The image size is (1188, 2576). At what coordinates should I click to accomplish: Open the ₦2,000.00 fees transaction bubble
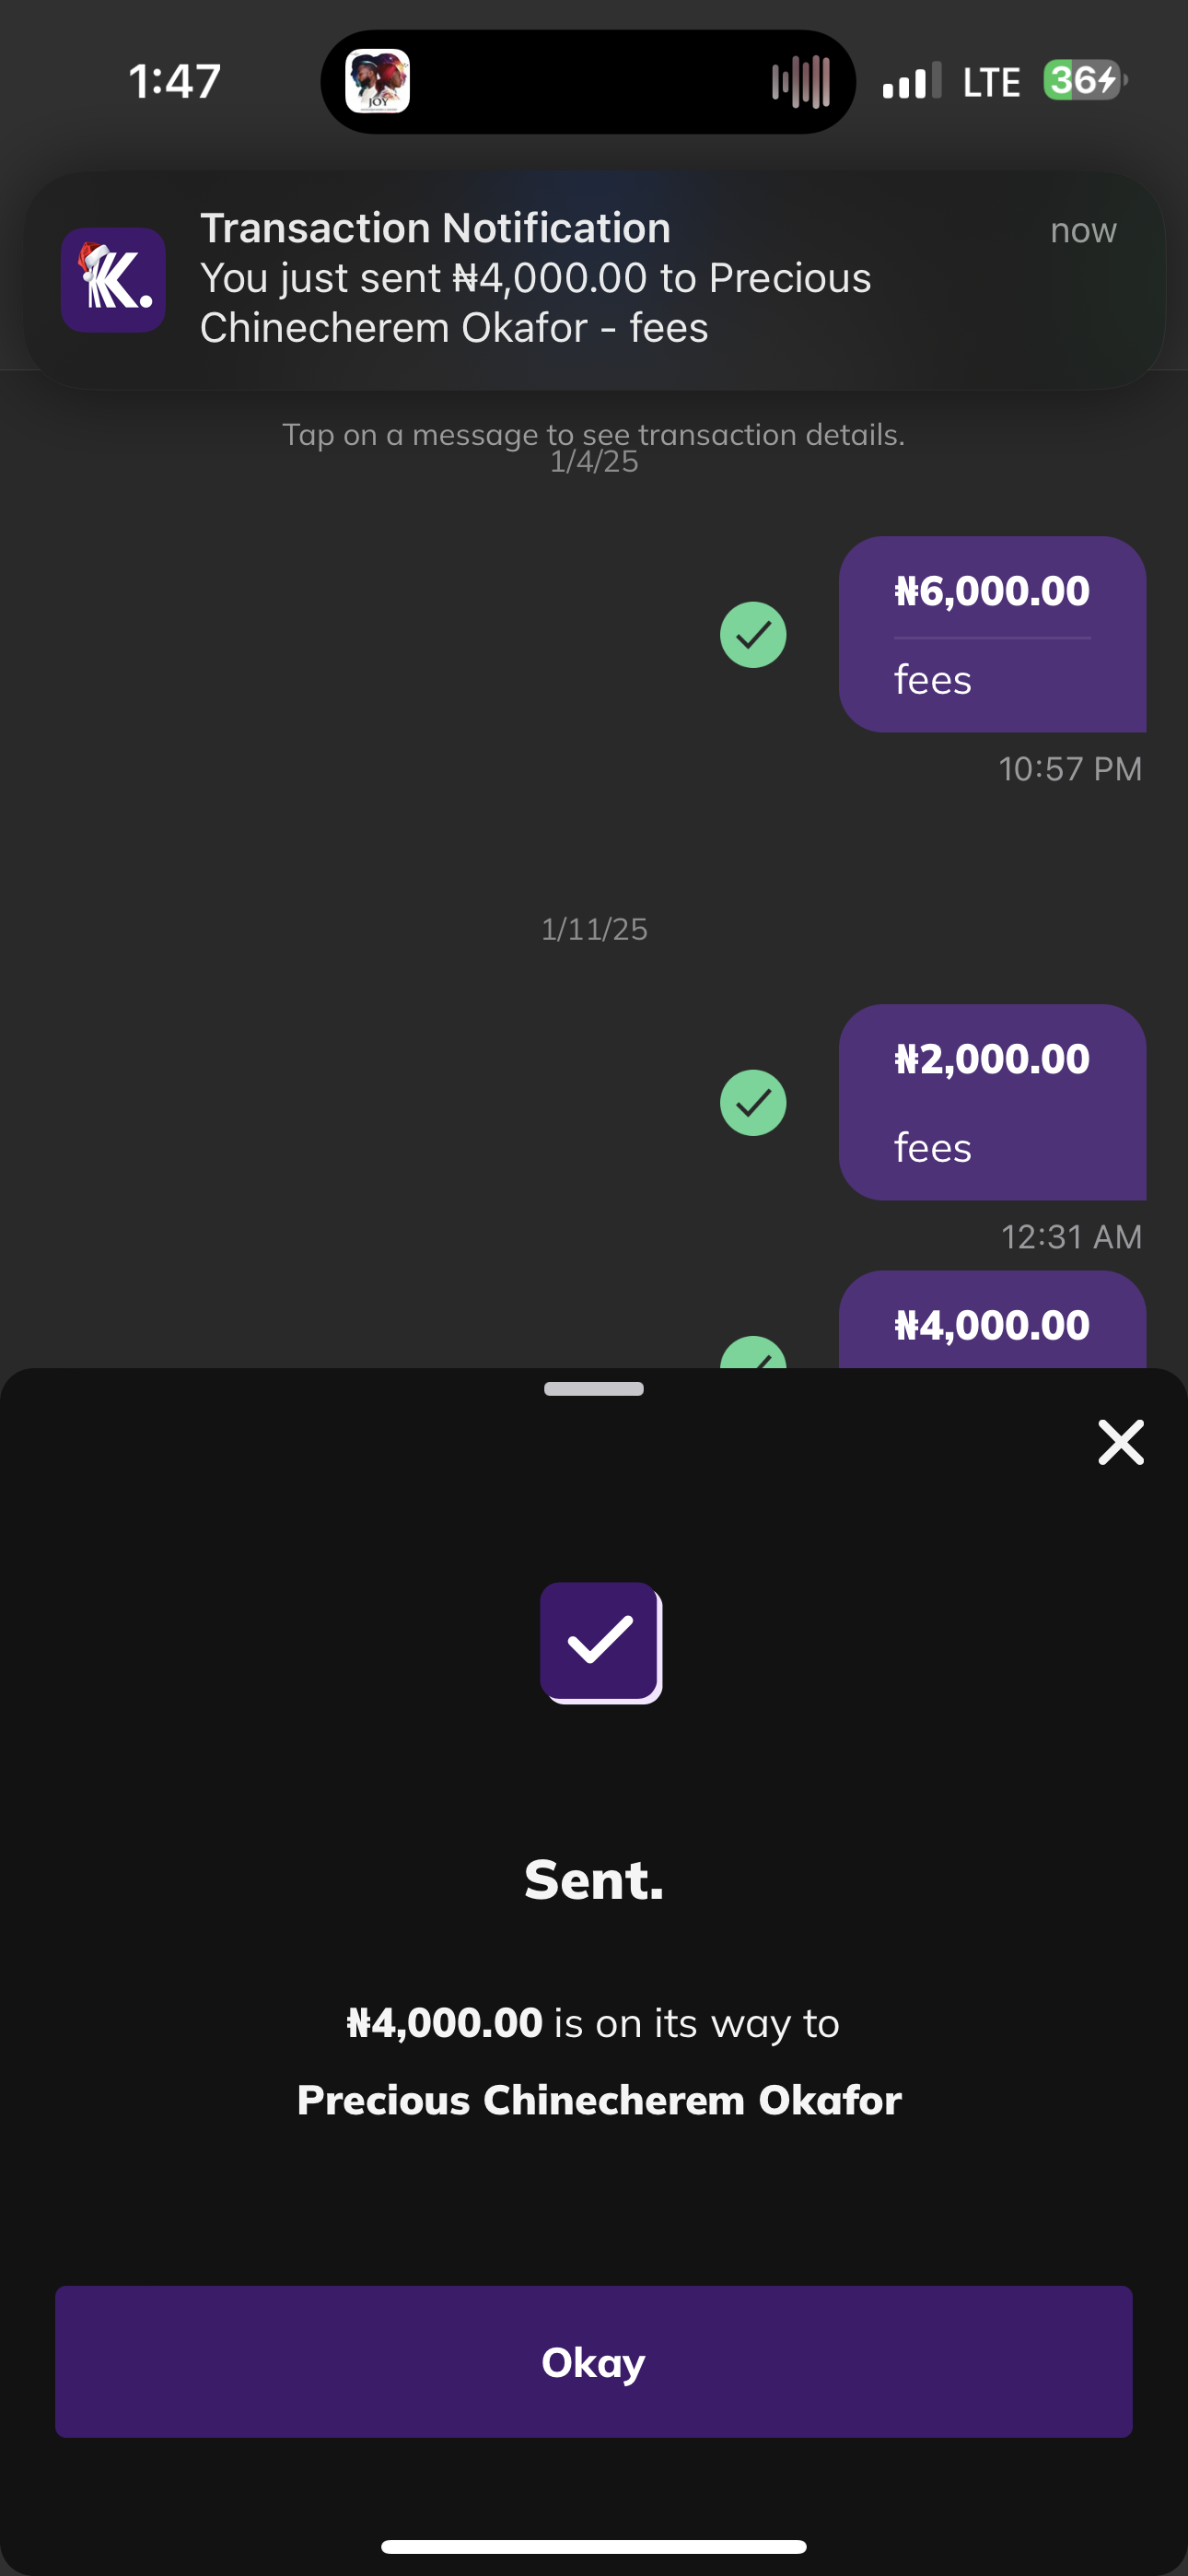coord(991,1101)
